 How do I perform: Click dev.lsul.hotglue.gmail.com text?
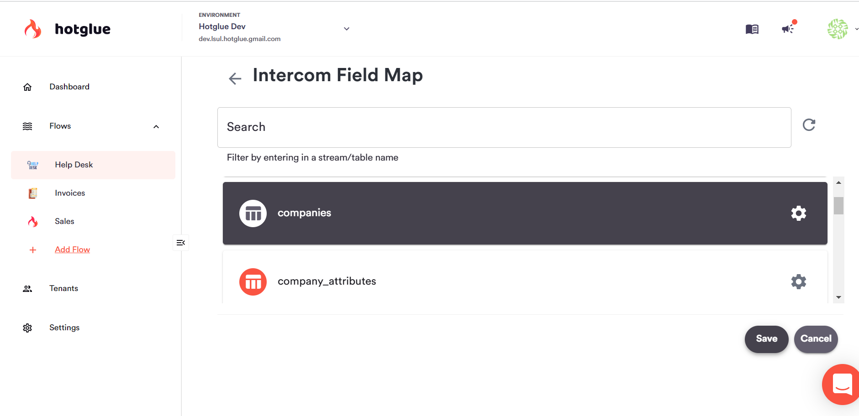pos(239,39)
